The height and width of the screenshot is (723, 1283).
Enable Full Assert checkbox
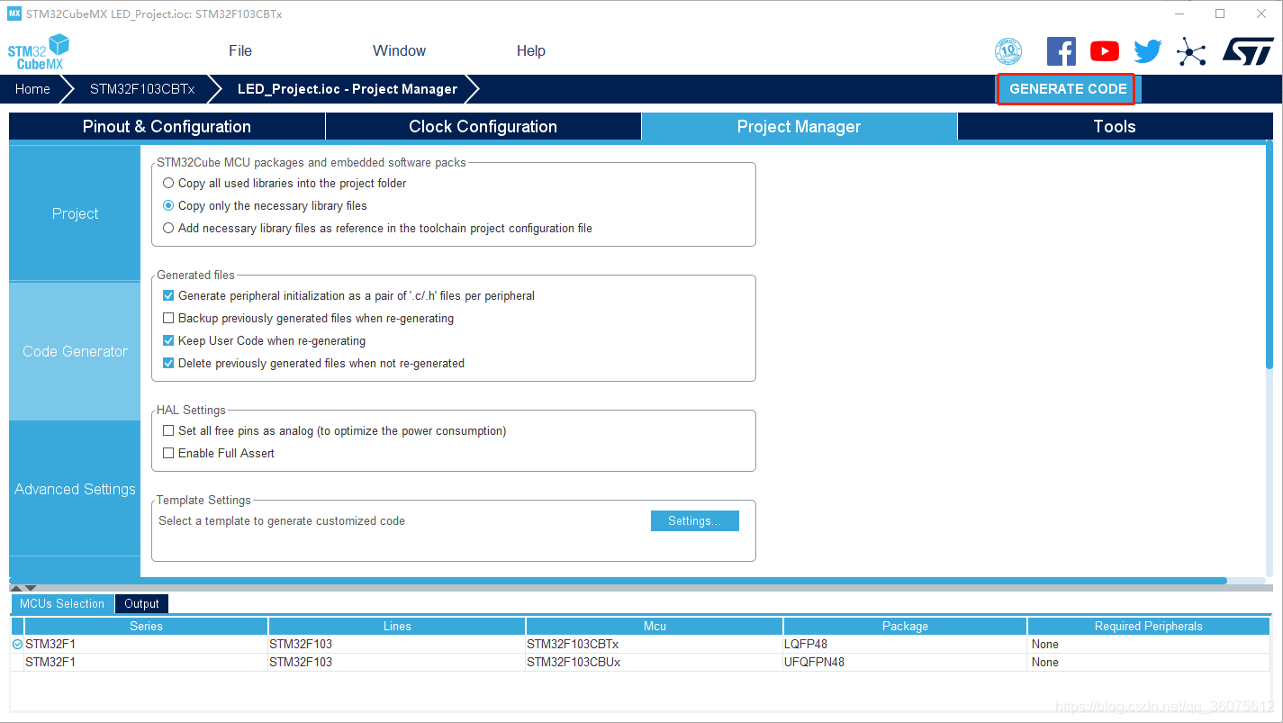[168, 453]
